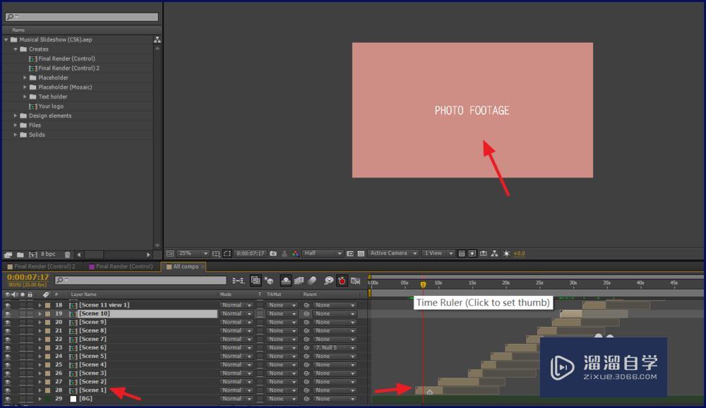
Task: Expand the Solids folder
Action: 16,135
